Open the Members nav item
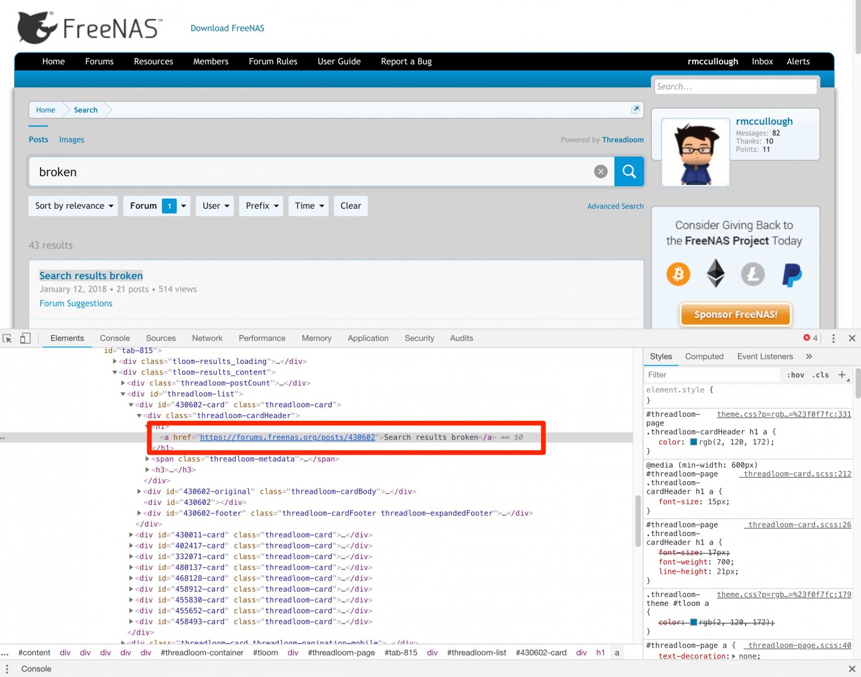 210,61
